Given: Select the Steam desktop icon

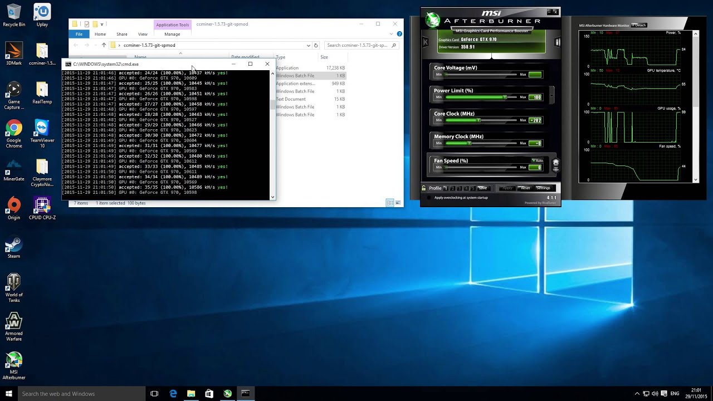Looking at the screenshot, I should (x=14, y=247).
